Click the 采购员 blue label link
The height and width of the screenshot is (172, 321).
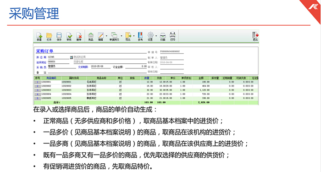click(x=42, y=67)
